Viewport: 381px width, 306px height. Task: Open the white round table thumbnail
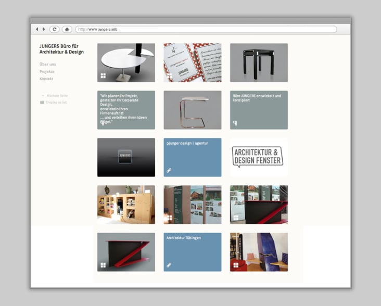tap(126, 62)
